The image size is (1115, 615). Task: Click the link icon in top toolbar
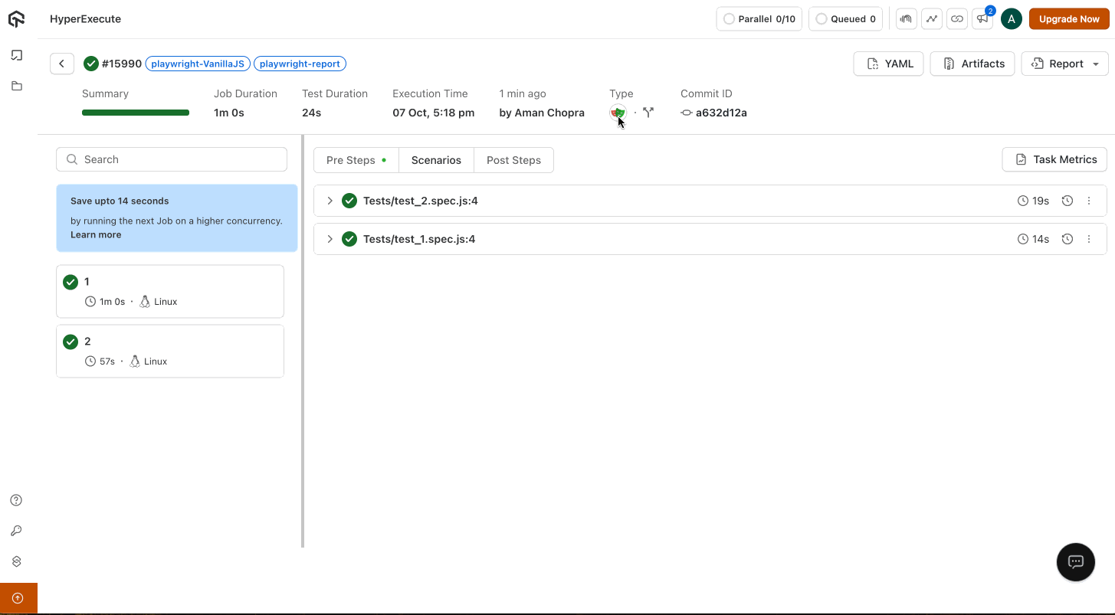tap(956, 19)
